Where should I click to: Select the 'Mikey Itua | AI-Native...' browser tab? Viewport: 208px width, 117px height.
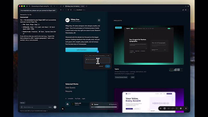tap(75, 6)
